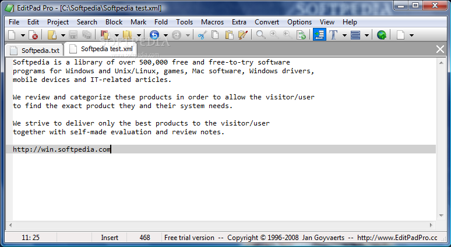Screen dimensions: 451x247
Task: Open the Search menu
Action: pos(87,22)
